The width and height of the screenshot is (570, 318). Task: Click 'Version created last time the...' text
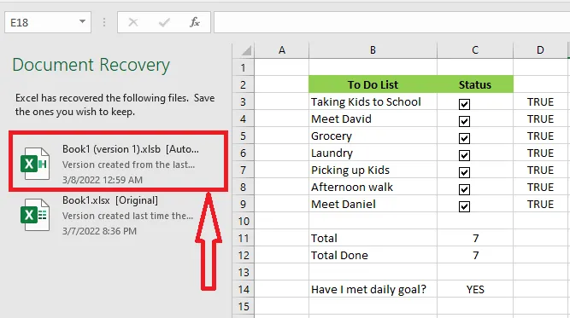(127, 216)
